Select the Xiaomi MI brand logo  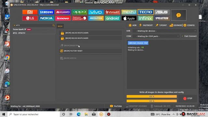click(30, 12)
